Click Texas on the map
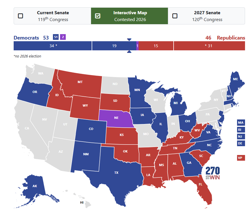 pos(116,173)
